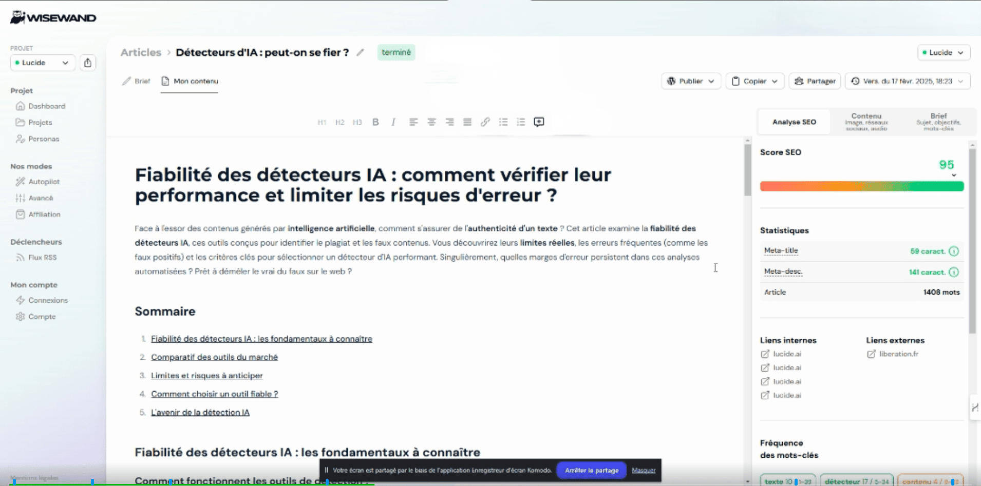This screenshot has width=981, height=486.
Task: Apply H2 heading formatting
Action: point(339,122)
